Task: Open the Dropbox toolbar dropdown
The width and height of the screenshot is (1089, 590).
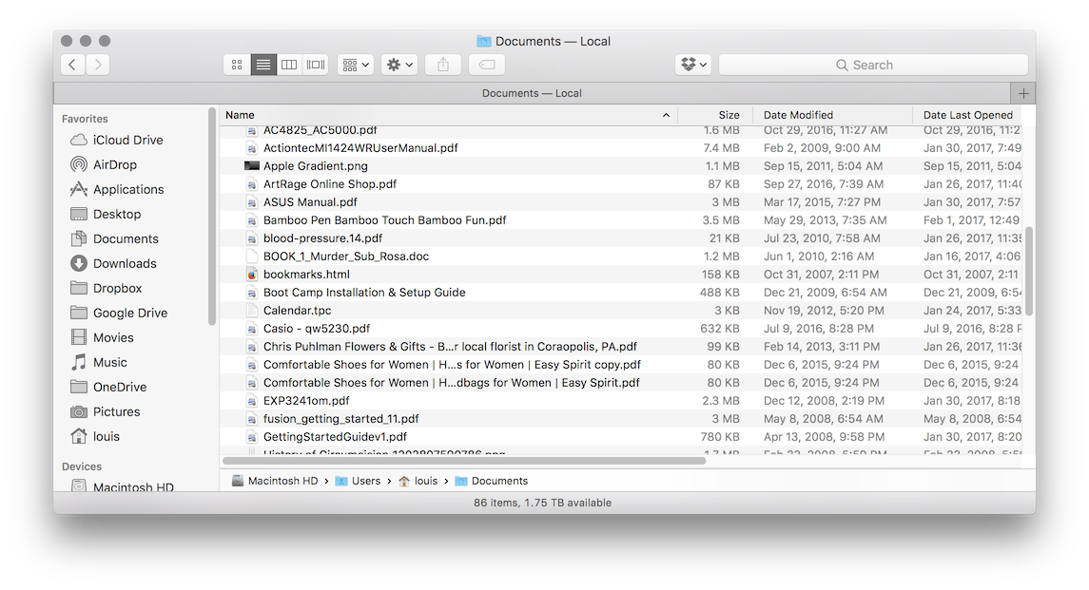Action: [x=693, y=64]
